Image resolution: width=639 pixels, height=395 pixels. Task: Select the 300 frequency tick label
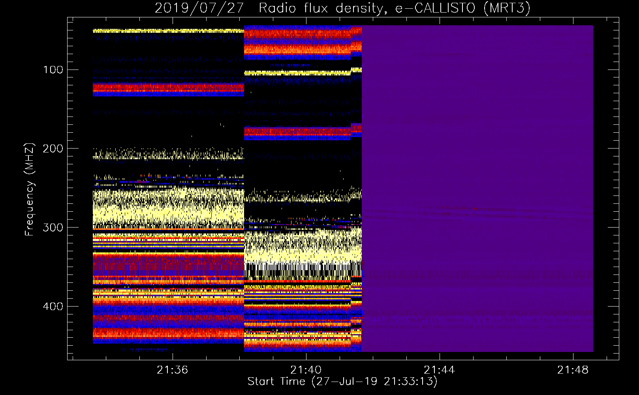coord(53,228)
